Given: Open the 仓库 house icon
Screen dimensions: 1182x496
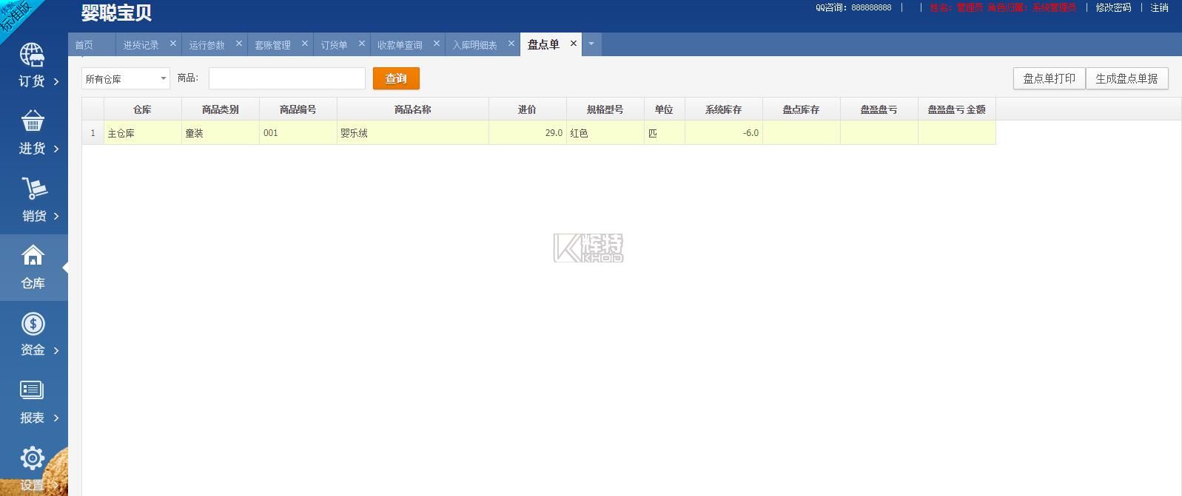Looking at the screenshot, I should point(33,256).
